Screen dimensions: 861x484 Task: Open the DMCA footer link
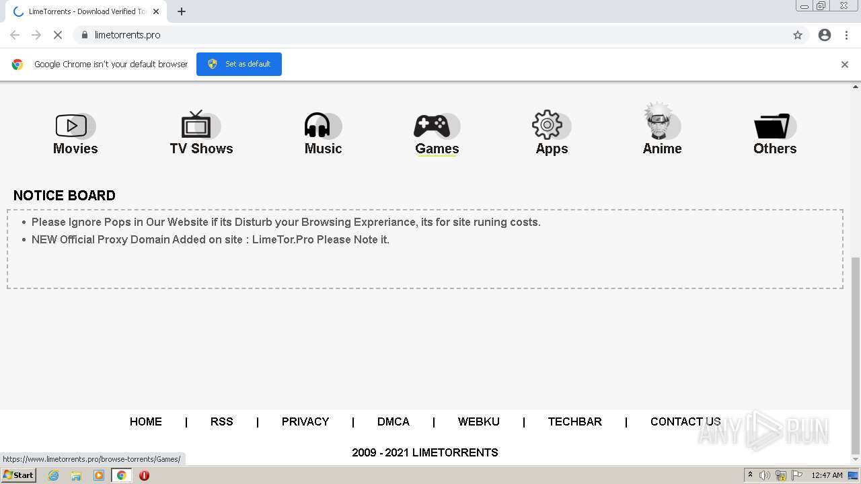(x=394, y=421)
